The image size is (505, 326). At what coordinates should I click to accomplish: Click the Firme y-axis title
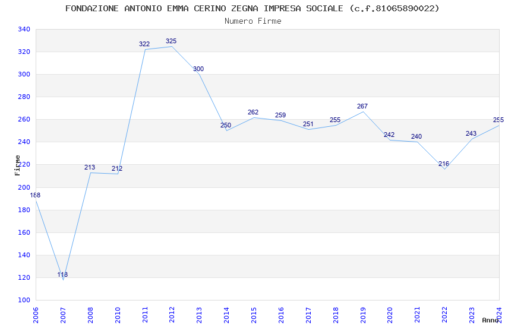(17, 165)
